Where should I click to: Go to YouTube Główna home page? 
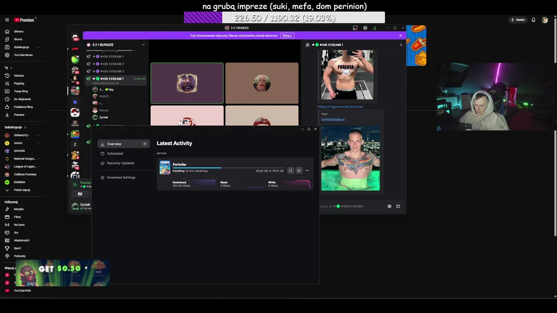(x=18, y=31)
